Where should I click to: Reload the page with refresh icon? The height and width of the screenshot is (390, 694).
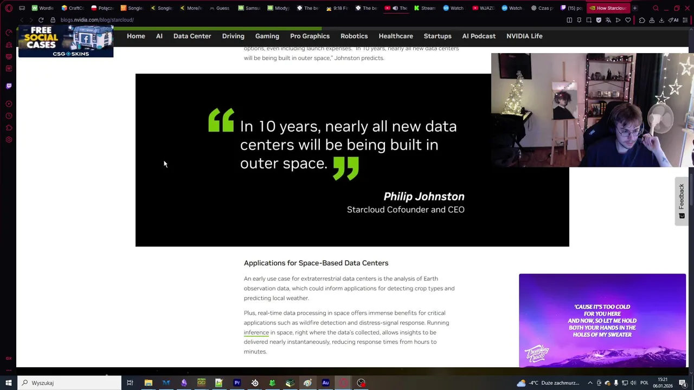click(41, 20)
